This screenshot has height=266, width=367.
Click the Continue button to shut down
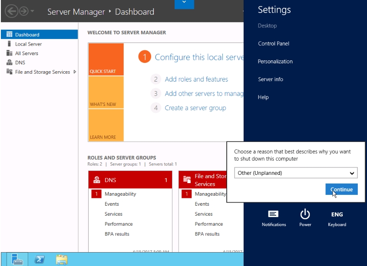coord(341,189)
